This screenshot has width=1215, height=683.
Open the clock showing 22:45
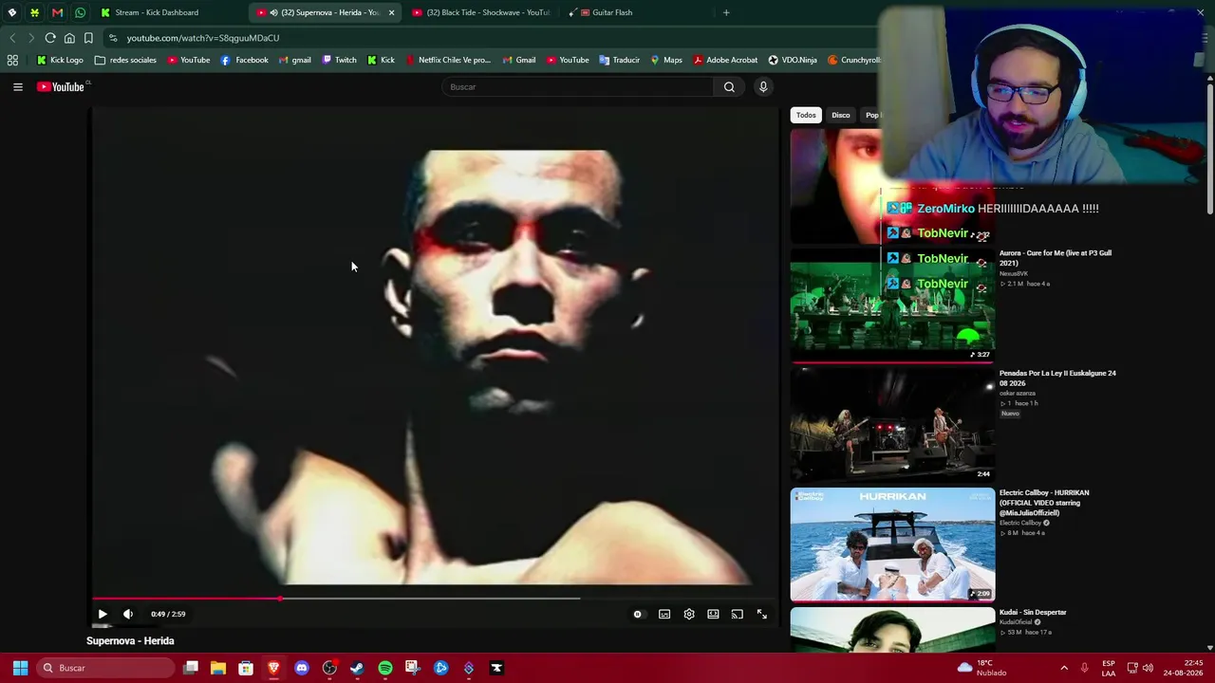(1183, 668)
